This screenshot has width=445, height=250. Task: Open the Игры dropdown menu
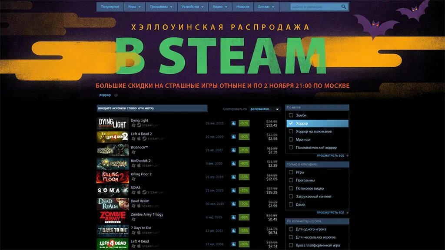coord(134,7)
